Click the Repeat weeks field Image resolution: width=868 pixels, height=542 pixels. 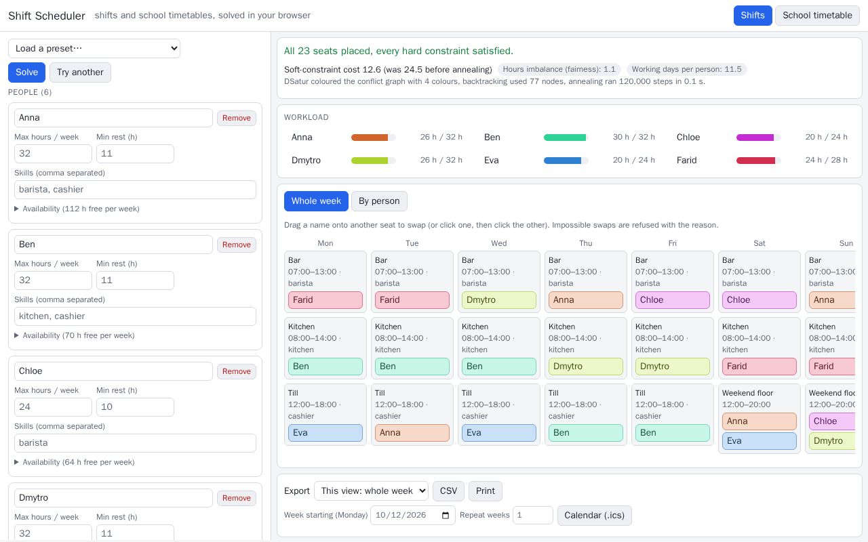[x=533, y=516]
